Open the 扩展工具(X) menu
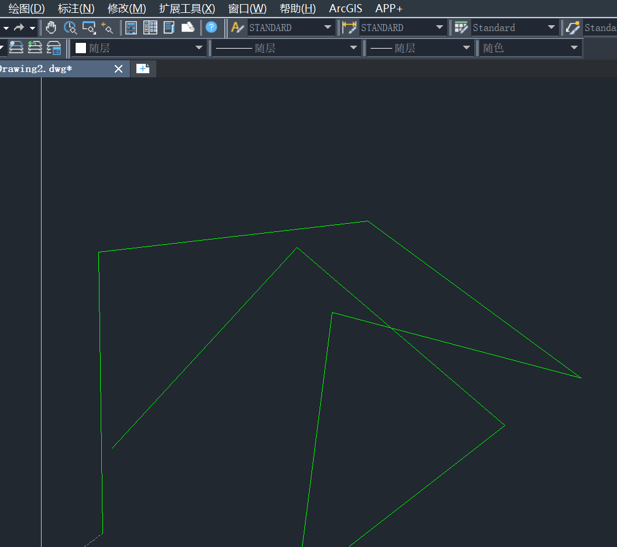 (x=187, y=8)
